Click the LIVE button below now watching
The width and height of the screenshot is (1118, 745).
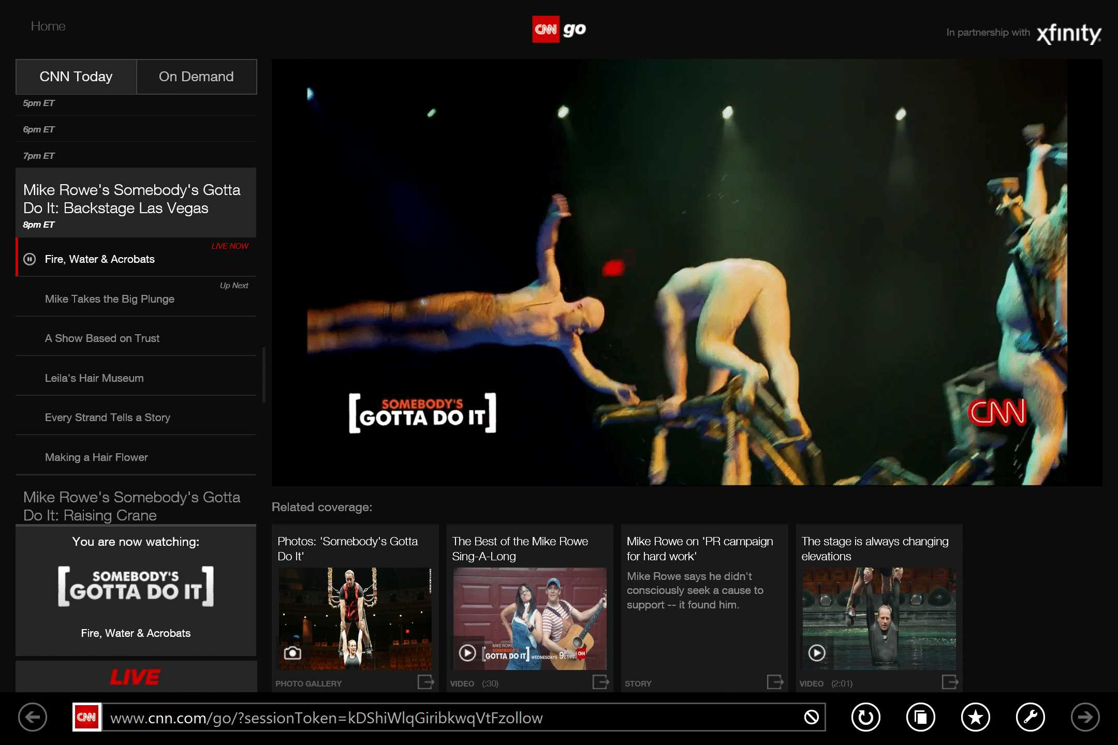tap(136, 677)
